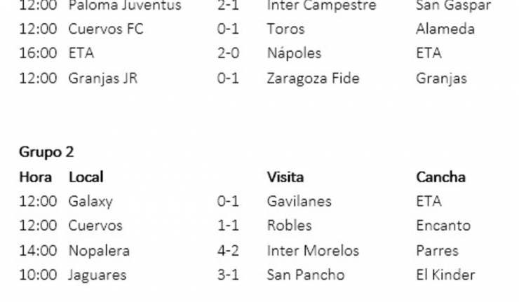Image resolution: width=519 pixels, height=302 pixels.
Task: Click the Jaguares team name
Action: click(97, 275)
